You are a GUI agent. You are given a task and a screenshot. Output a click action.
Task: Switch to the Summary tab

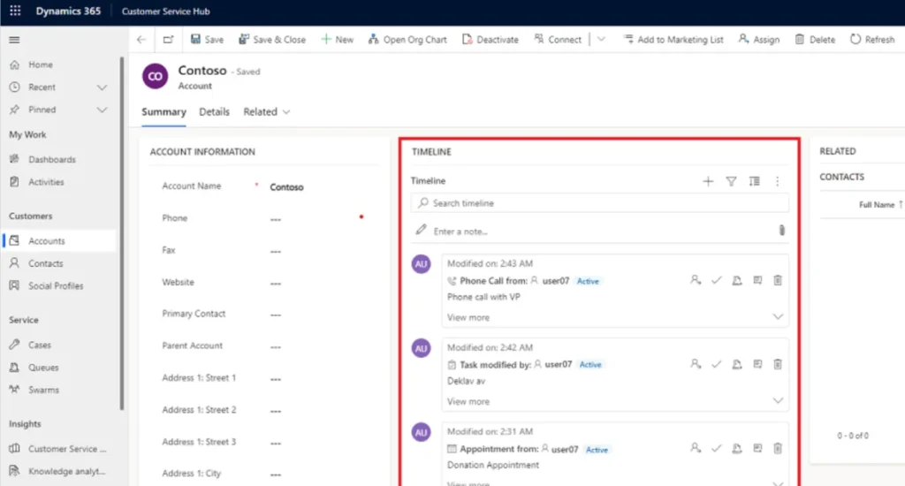(x=164, y=112)
